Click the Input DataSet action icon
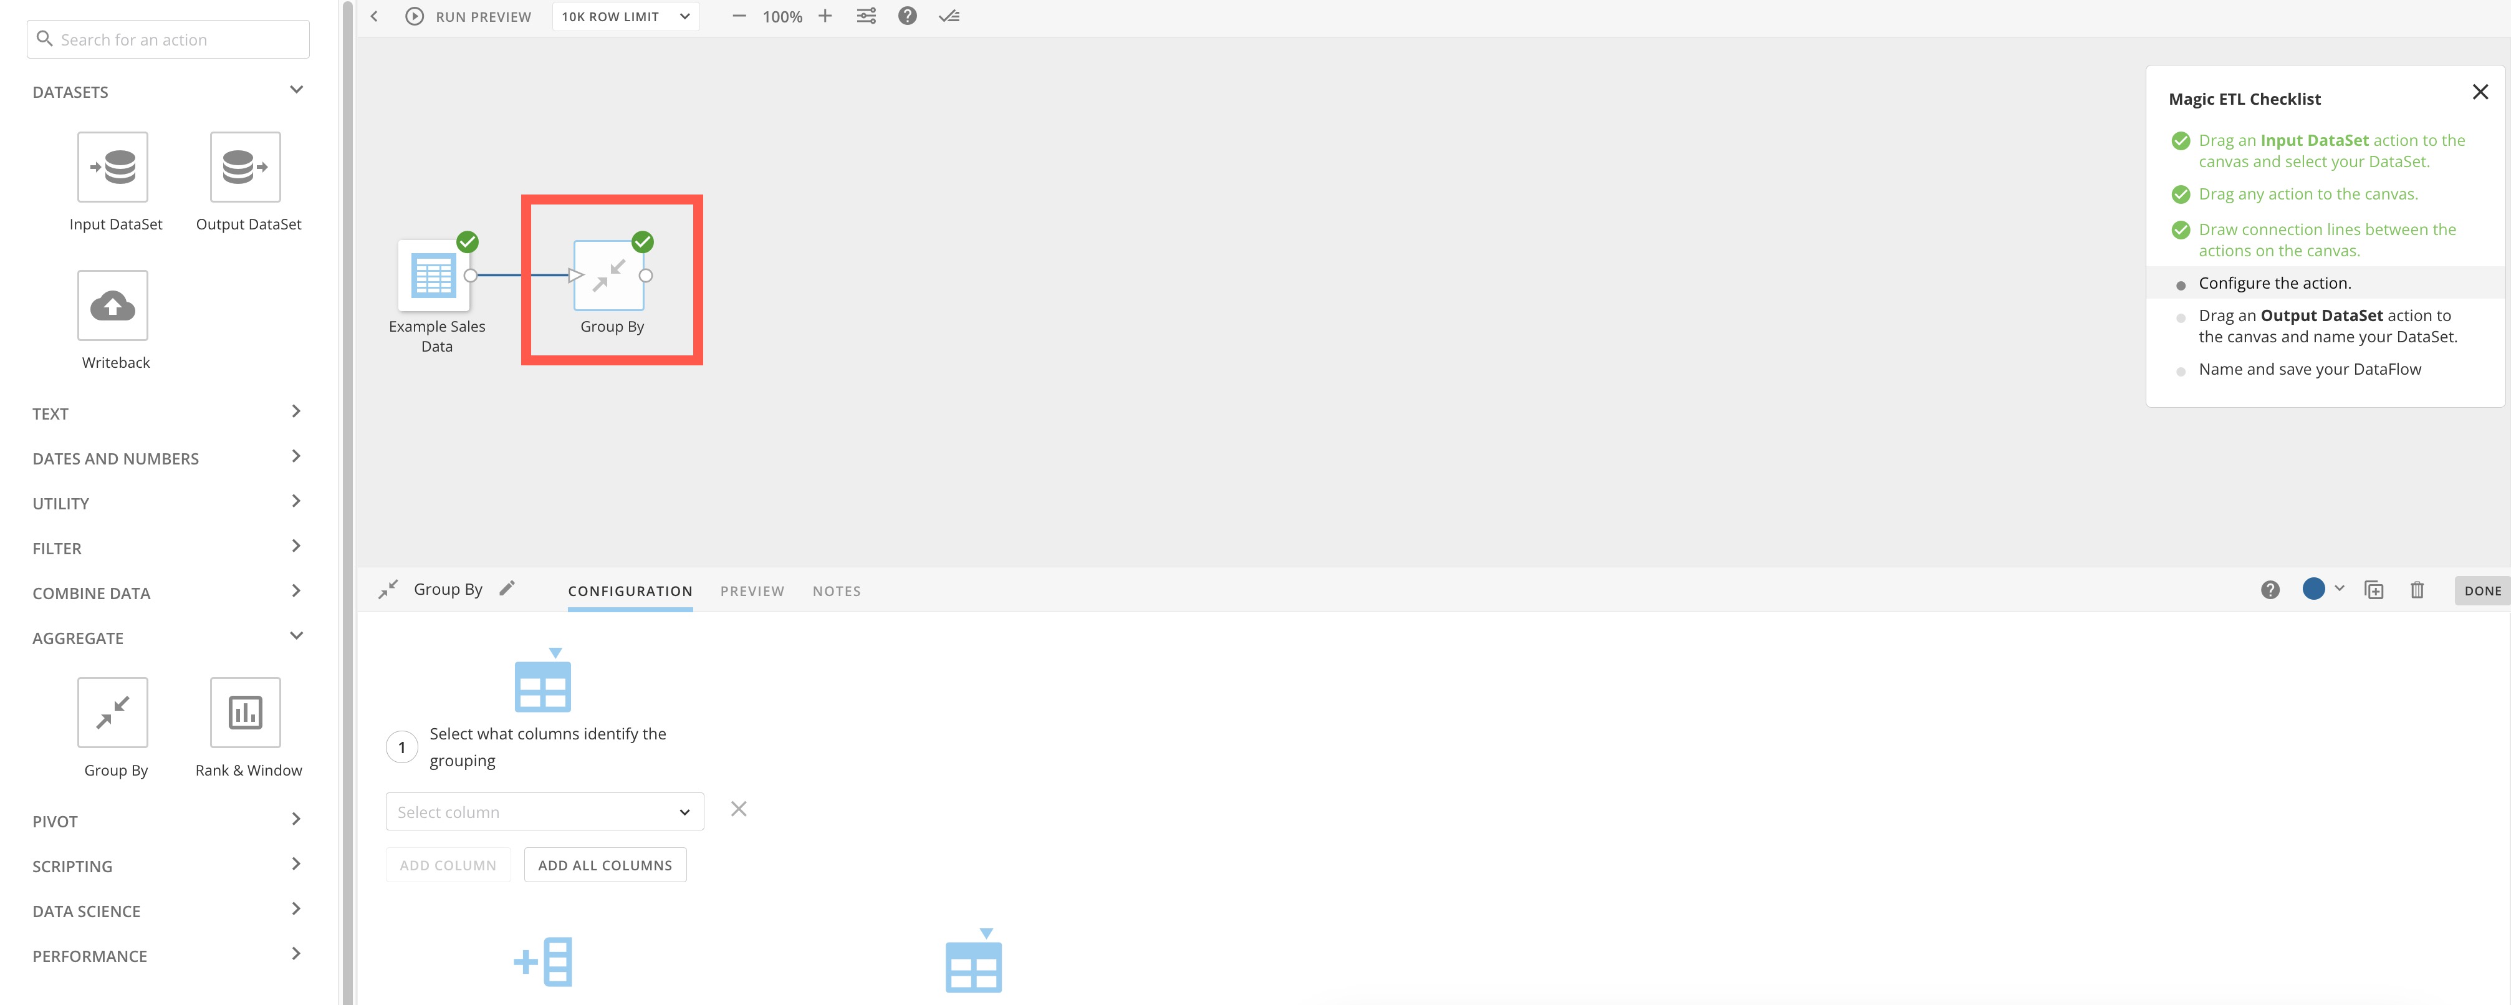This screenshot has height=1005, width=2511. [x=113, y=168]
